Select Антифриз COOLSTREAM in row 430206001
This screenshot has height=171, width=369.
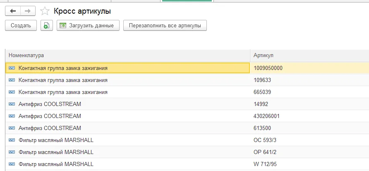point(50,116)
